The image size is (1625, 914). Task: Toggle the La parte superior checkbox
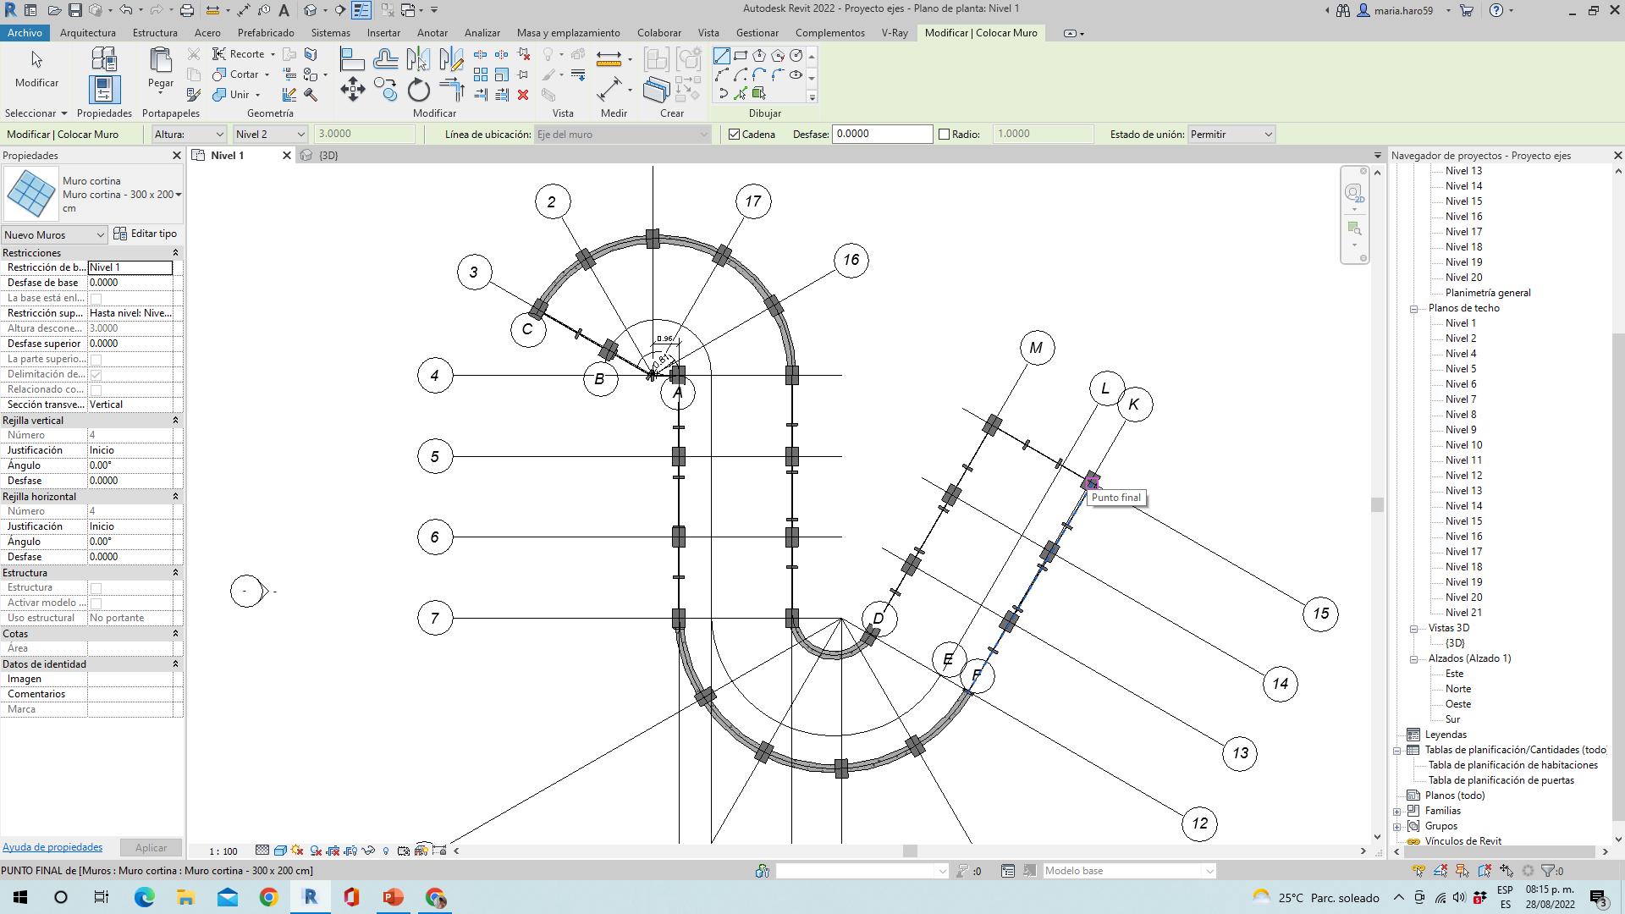(x=96, y=360)
